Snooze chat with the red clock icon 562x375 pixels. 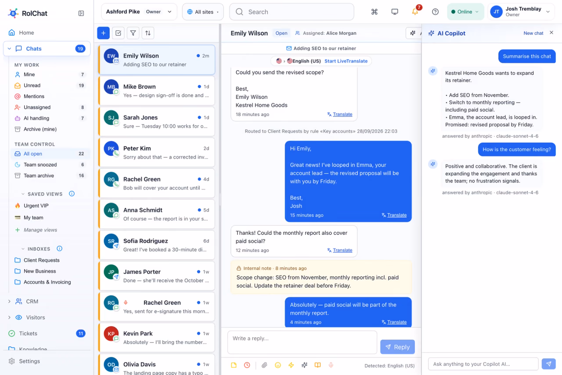[x=247, y=365]
